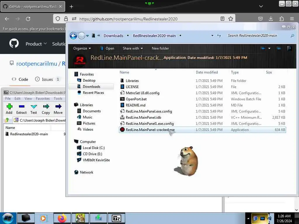Click the 7-Zip up-folder icon
Viewport: 299px width, 224px height.
coord(7,120)
